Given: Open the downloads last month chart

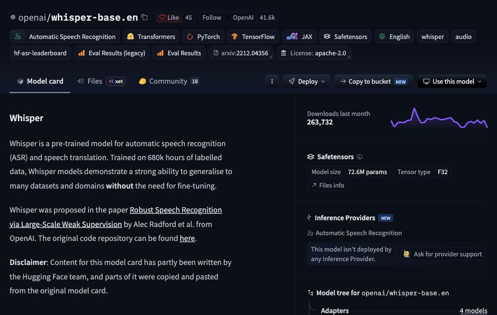Looking at the screenshot, I should [x=439, y=118].
